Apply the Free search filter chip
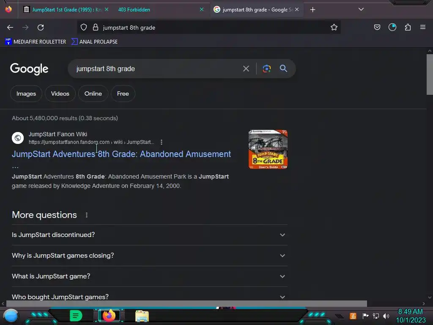The height and width of the screenshot is (325, 433). [x=123, y=94]
